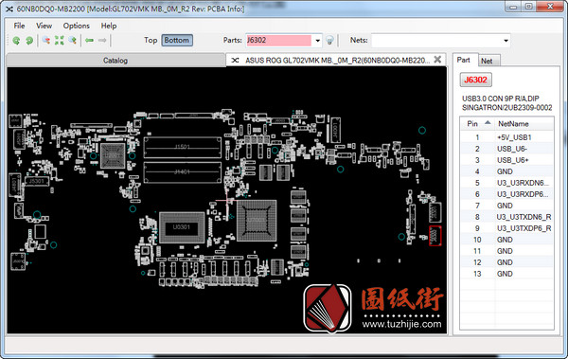The image size is (568, 359).
Task: Close the ASUS ROG GL702VMK board tab
Action: point(437,60)
